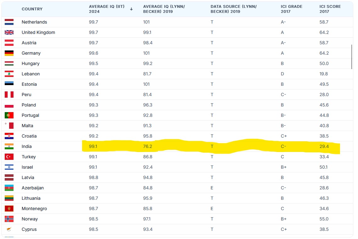This screenshot has width=358, height=239.
Task: Select the Israel country name
Action: point(27,167)
